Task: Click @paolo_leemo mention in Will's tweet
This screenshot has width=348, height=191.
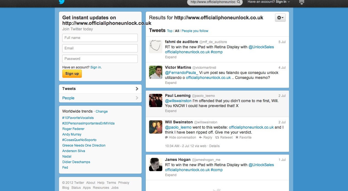Action: click(178, 127)
